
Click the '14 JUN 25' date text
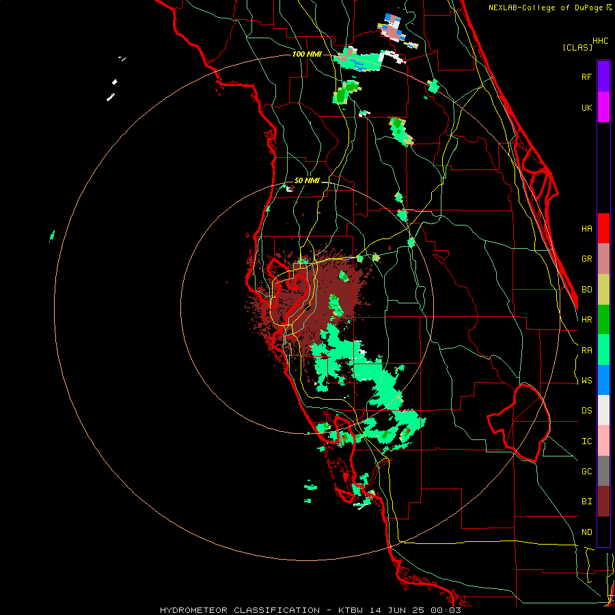[x=397, y=610]
